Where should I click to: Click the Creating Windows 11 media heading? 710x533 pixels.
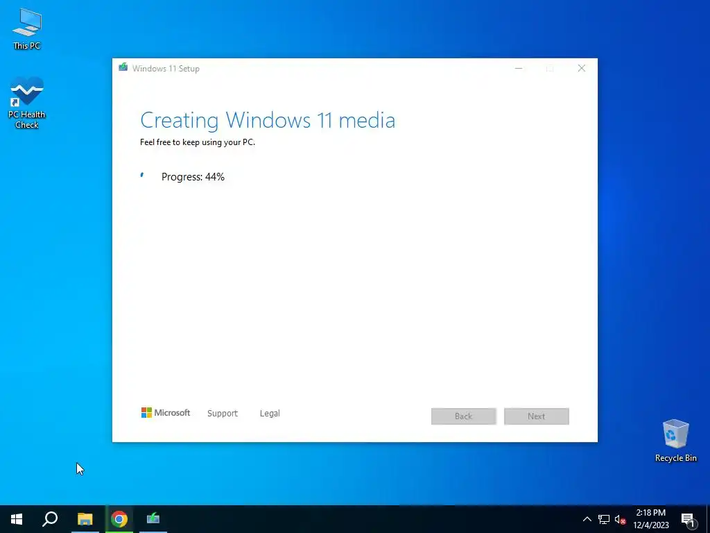point(268,121)
